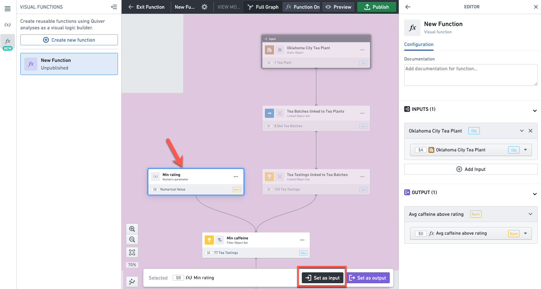The width and height of the screenshot is (541, 289).
Task: Click Create new function button
Action: coord(69,40)
